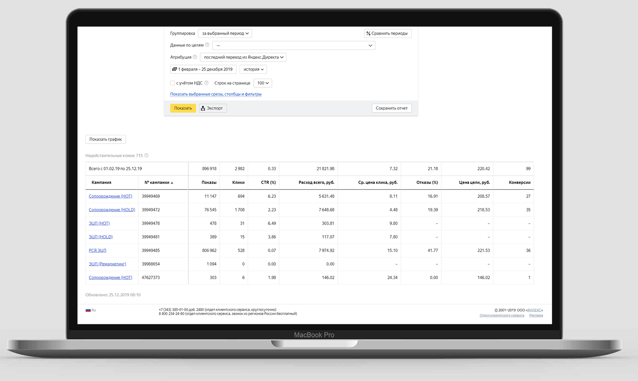Viewport: 638px width, 381px height.
Task: Sort by Кампания column header
Action: tap(101, 183)
